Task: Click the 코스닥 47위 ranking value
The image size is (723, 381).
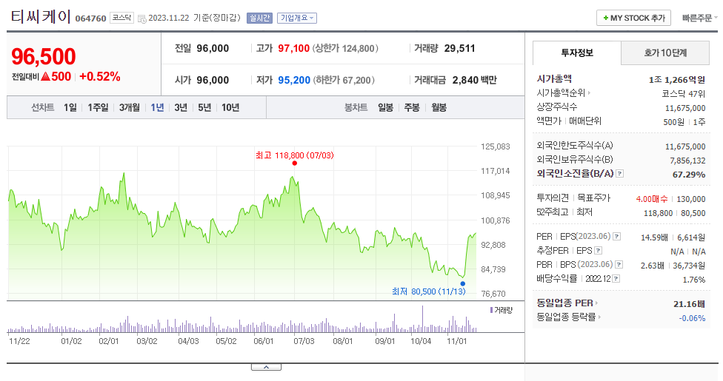Action: click(683, 93)
